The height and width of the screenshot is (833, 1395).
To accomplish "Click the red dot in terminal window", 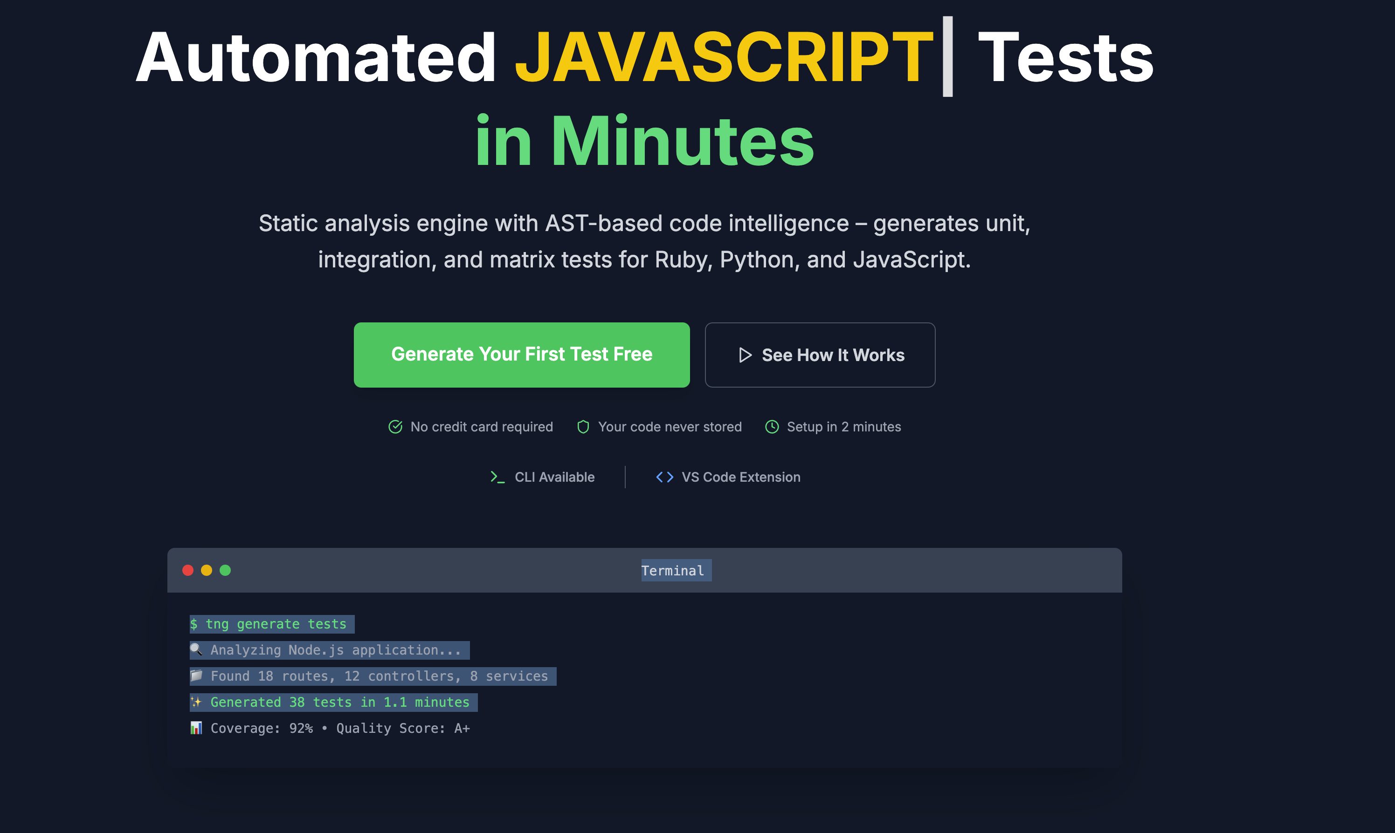I will [187, 570].
